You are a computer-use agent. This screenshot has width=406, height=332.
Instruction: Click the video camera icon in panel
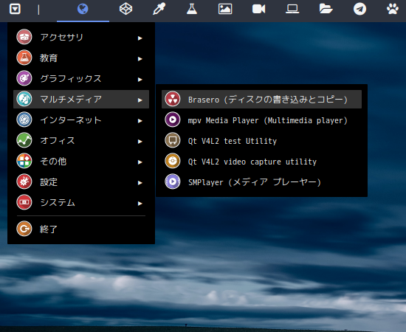(258, 9)
